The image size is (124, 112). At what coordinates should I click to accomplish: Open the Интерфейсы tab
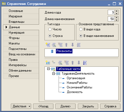(x=21, y=65)
